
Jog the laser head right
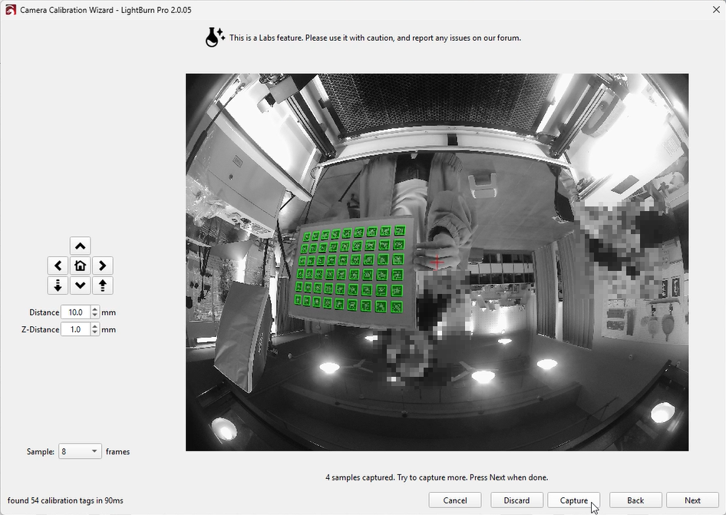[103, 266]
